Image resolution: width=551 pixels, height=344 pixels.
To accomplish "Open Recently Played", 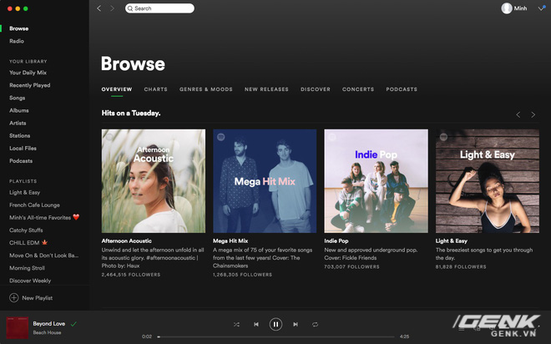I will (30, 85).
